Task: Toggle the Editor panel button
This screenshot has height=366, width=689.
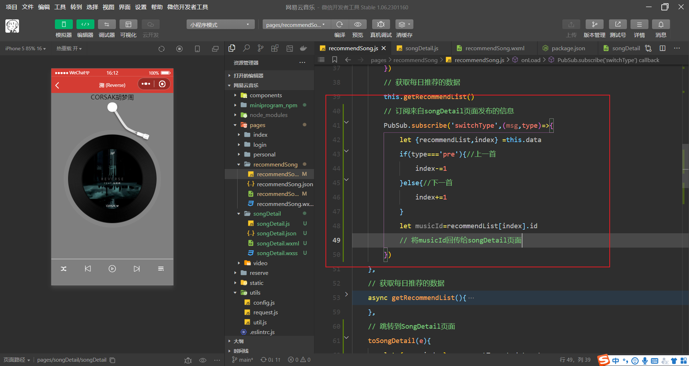Action: tap(85, 24)
